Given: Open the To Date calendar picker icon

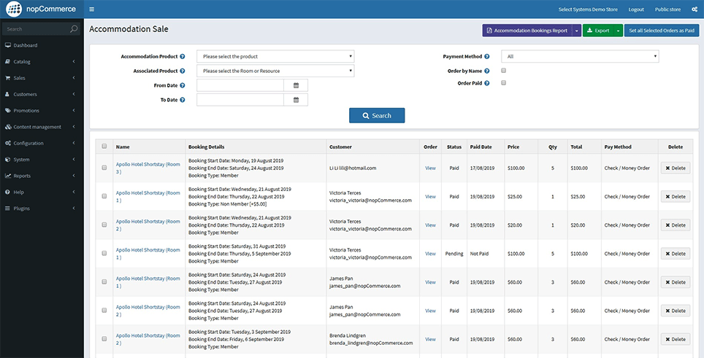Looking at the screenshot, I should pyautogui.click(x=296, y=99).
